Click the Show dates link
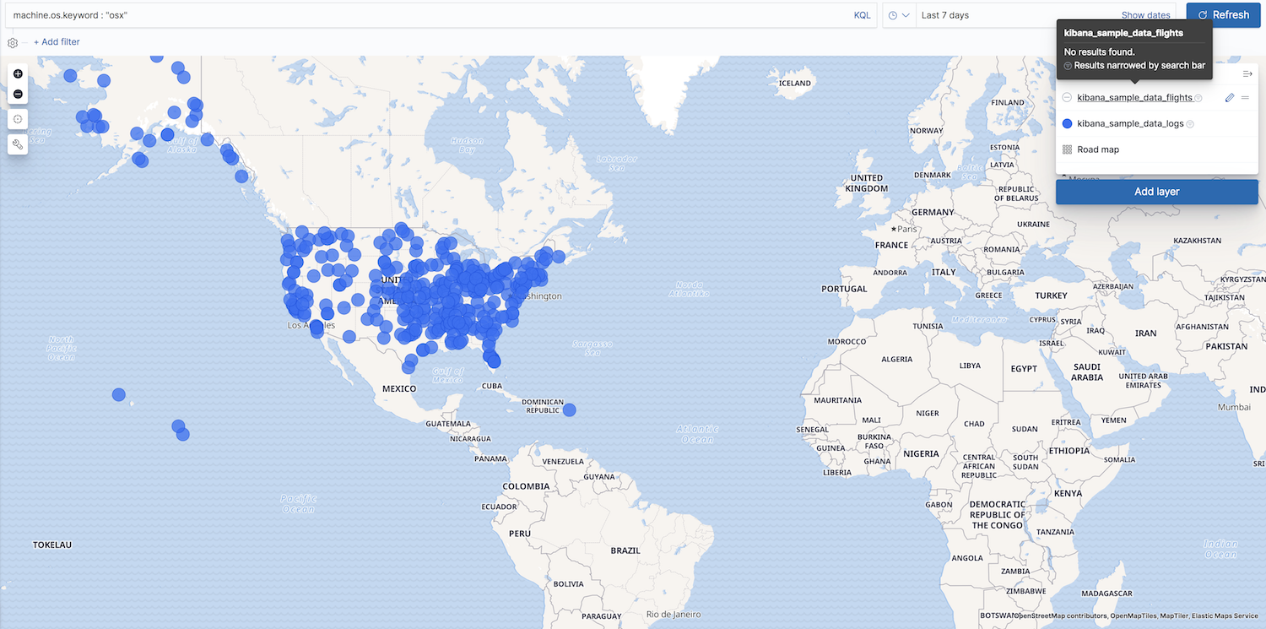This screenshot has width=1266, height=629. tap(1145, 14)
